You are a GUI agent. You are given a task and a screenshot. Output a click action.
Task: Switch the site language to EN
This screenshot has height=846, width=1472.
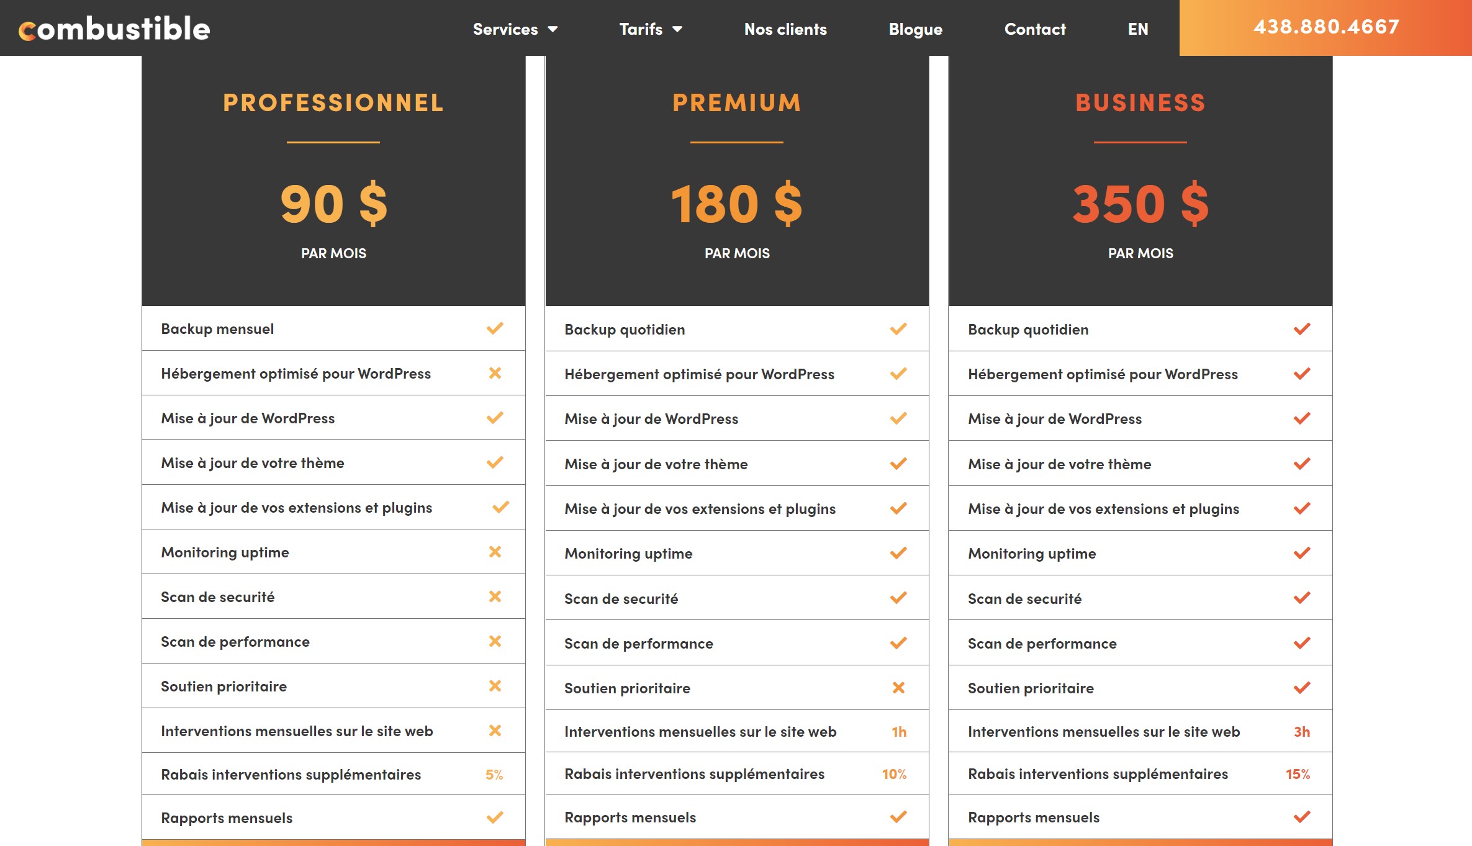1138,29
